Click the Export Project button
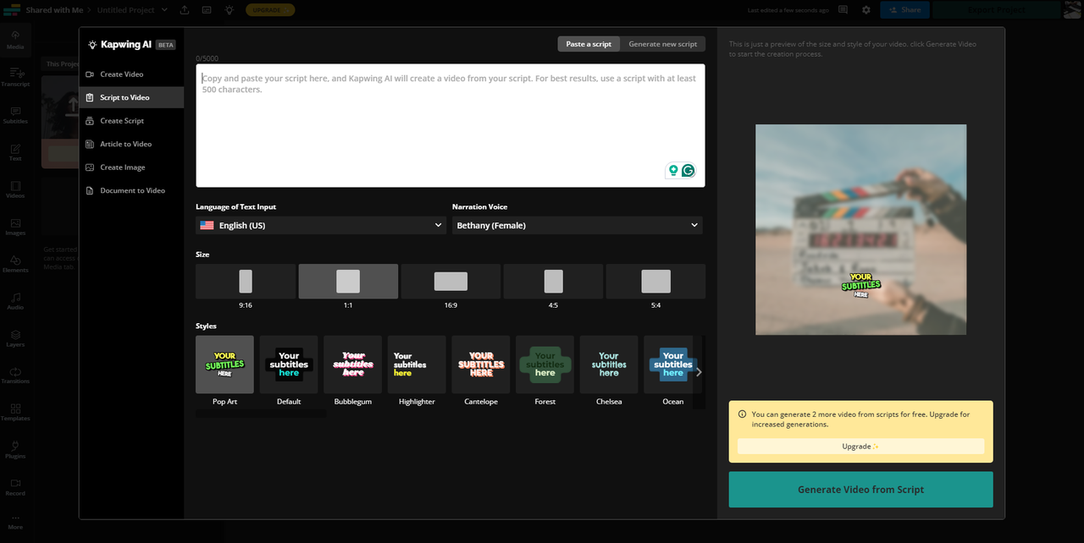The height and width of the screenshot is (543, 1084). tap(996, 10)
